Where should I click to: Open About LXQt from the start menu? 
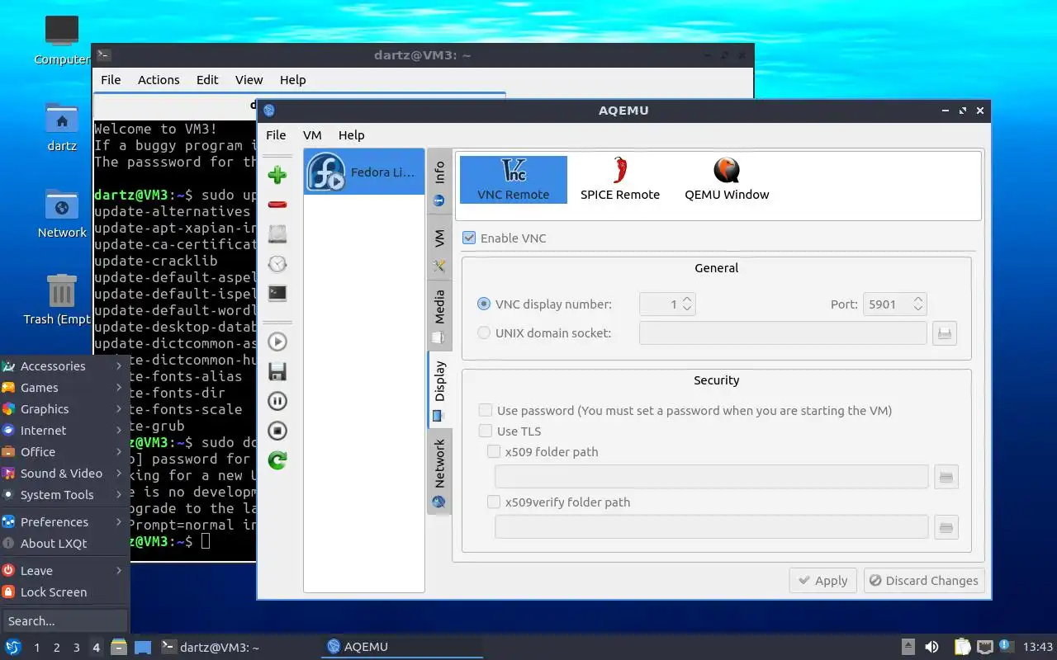point(64,543)
